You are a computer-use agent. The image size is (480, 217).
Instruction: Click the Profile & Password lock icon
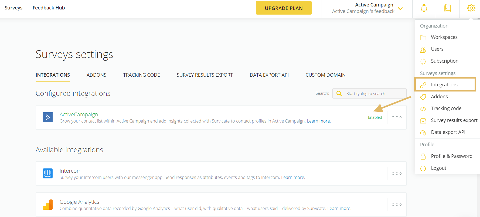423,157
